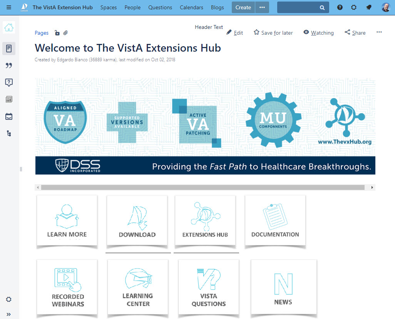Open the page more actions ellipsis

tap(379, 32)
